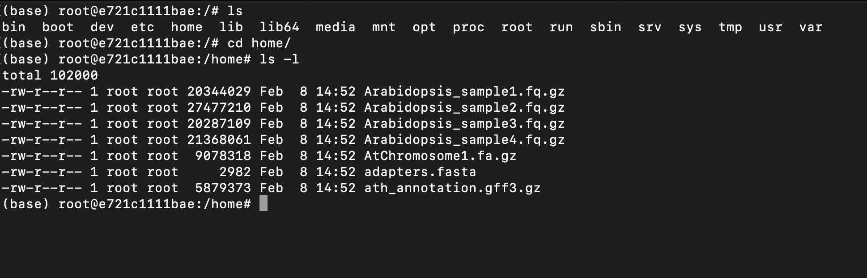This screenshot has height=278, width=867.
Task: Click the terminal cursor block at prompt
Action: tap(263, 203)
